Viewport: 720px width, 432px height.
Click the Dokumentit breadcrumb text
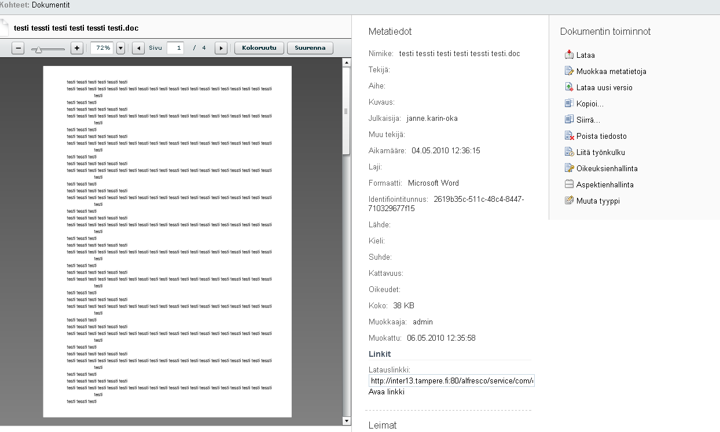(x=51, y=5)
